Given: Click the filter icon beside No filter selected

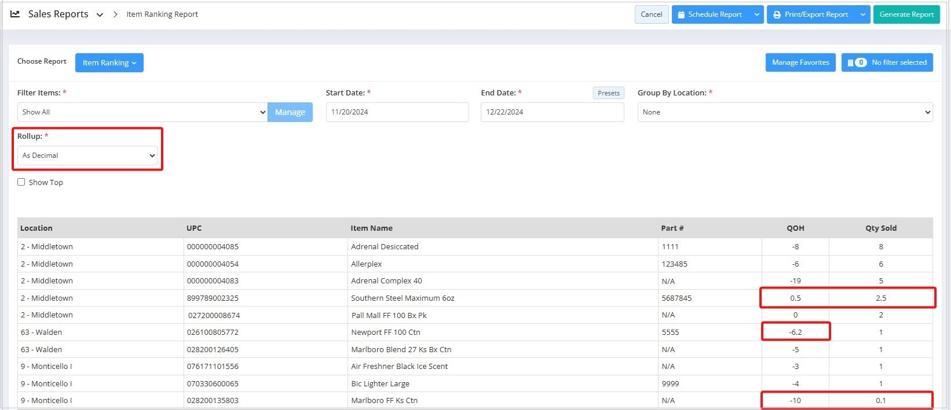Looking at the screenshot, I should [x=850, y=62].
